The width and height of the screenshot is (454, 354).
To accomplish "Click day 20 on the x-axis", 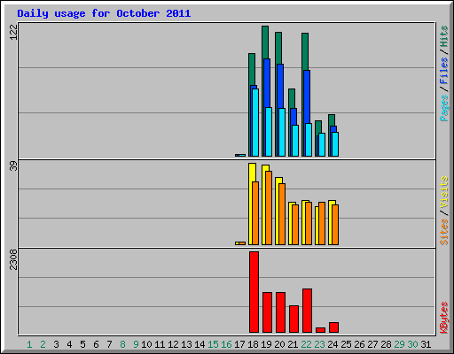I will coord(279,344).
